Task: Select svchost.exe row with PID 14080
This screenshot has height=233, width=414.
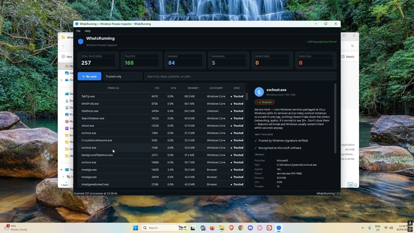Action: 162,162
